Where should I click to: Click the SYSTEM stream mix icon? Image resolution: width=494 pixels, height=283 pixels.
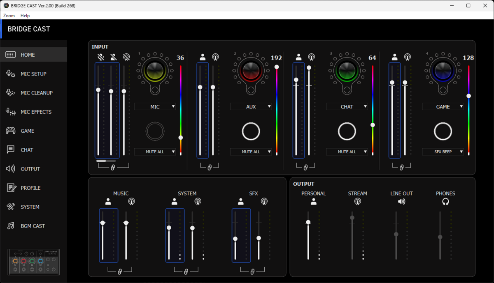tap(198, 201)
